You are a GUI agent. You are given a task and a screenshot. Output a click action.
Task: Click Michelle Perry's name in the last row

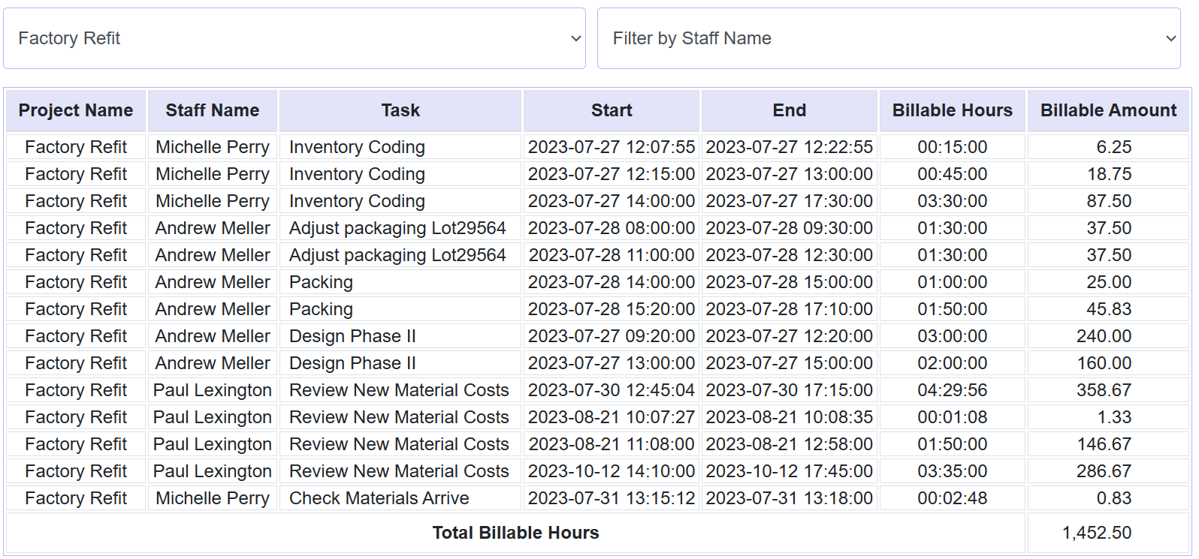pyautogui.click(x=212, y=497)
